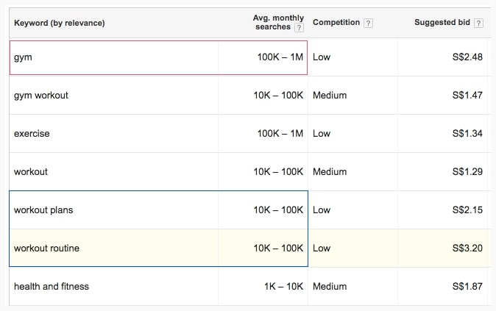Click the 1K – 10K searches value
Screen dimensions: 496x311
[x=284, y=286]
